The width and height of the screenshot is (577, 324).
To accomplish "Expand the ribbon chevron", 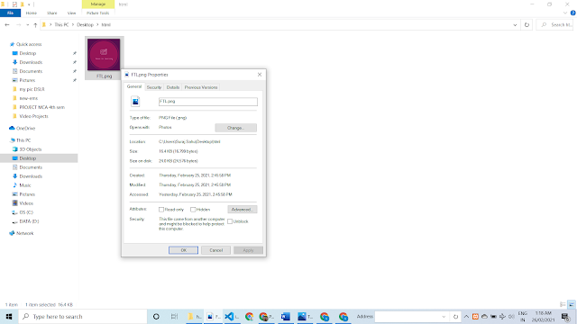I will [565, 13].
